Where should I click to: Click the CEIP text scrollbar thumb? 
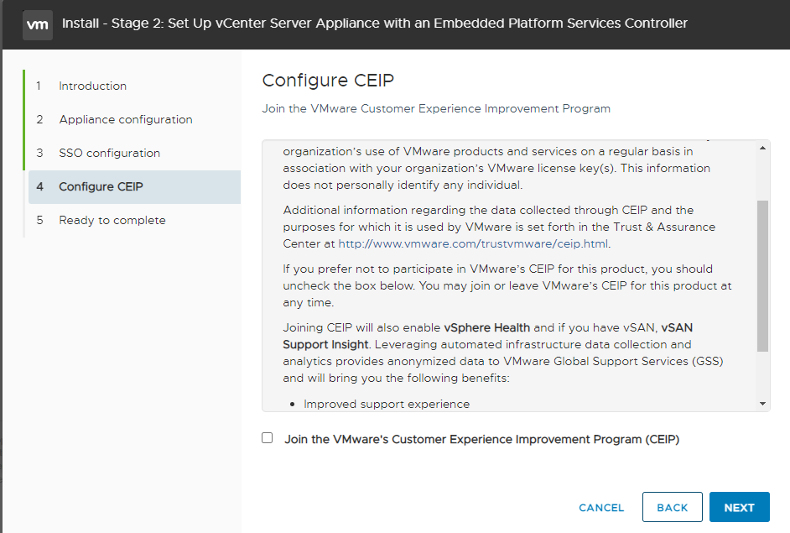762,276
